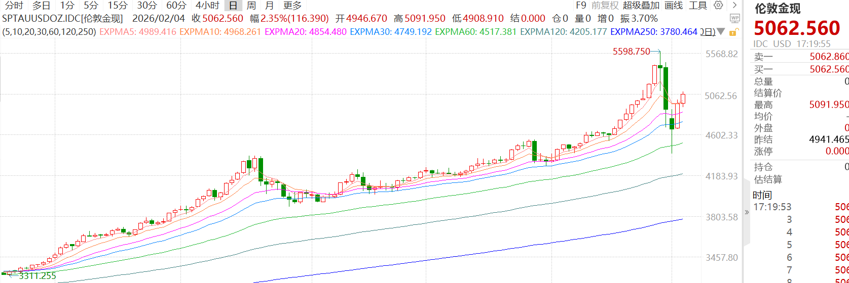Toggle the orange lock icon
Viewport: 849px width, 283px height.
click(733, 32)
